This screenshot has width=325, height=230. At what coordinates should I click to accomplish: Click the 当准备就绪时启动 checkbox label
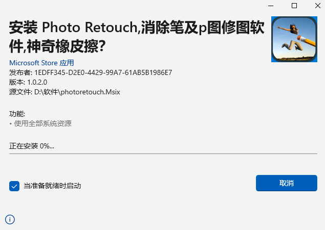coord(52,186)
